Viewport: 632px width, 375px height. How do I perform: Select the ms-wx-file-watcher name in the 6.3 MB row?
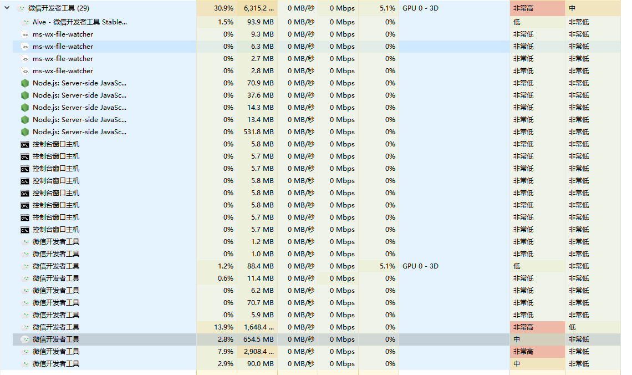pos(63,47)
